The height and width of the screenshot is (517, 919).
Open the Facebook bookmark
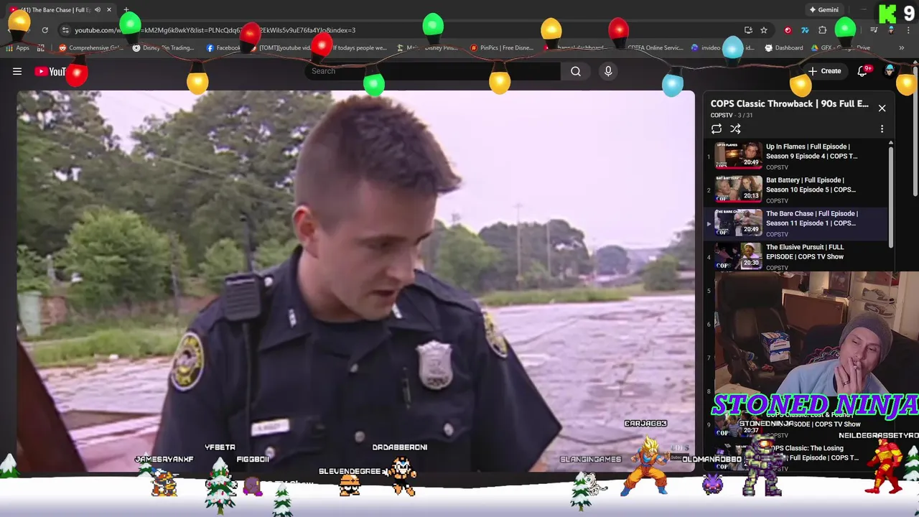click(x=224, y=48)
